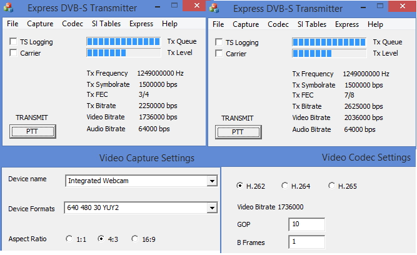Image resolution: width=417 pixels, height=255 pixels.
Task: Click Tx Frequency value in left window
Action: 161,73
